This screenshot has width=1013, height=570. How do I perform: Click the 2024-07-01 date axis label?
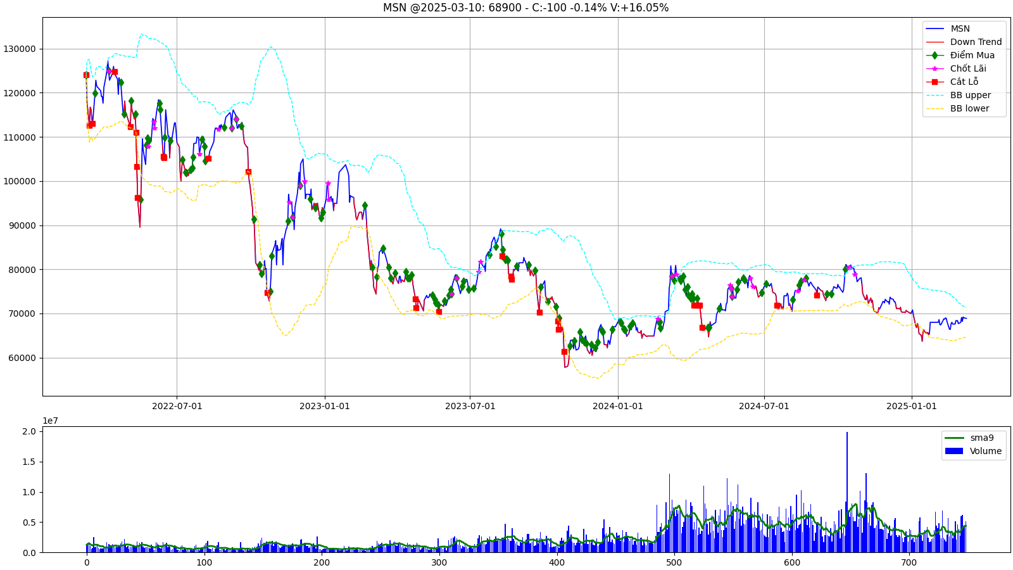point(764,406)
